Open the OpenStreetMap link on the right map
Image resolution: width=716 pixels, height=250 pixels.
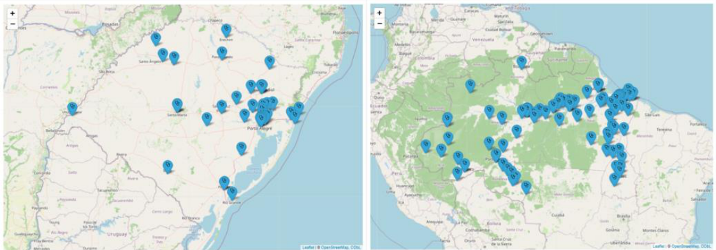686,246
